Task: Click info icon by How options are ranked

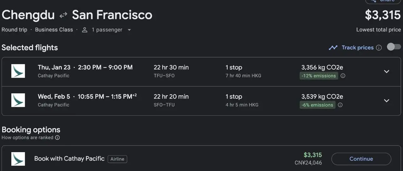Action: coord(57,138)
